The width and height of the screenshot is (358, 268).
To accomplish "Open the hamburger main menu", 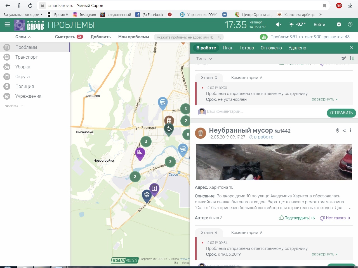I will pos(7,25).
